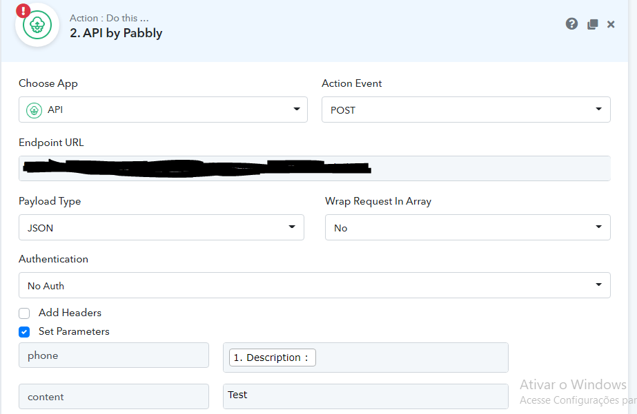Screen dimensions: 637x414
Task: Click the phone parameter value field
Action: [x=366, y=358]
